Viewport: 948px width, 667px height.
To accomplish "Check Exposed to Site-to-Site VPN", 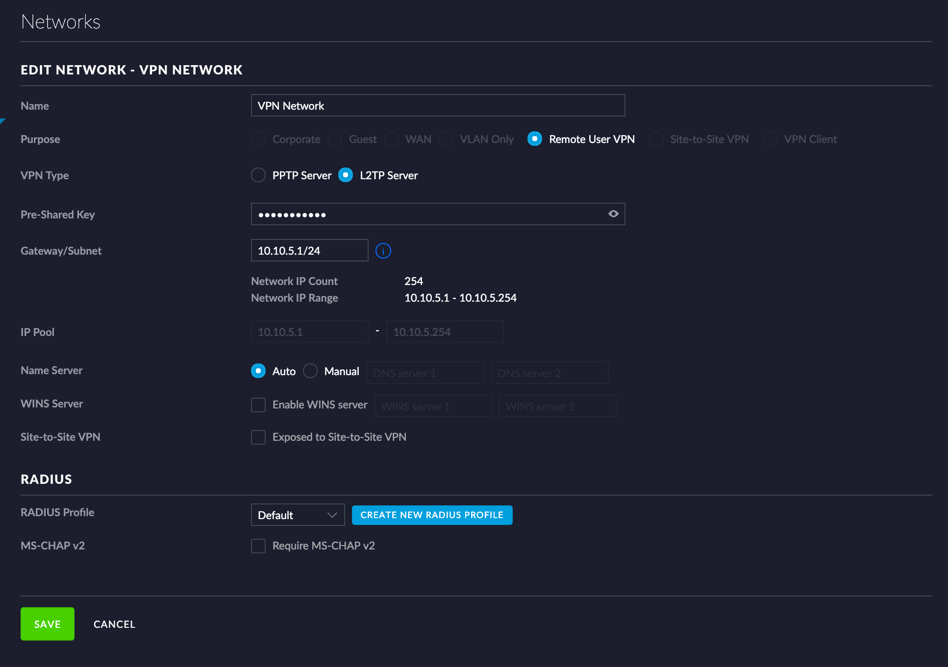I will [258, 437].
